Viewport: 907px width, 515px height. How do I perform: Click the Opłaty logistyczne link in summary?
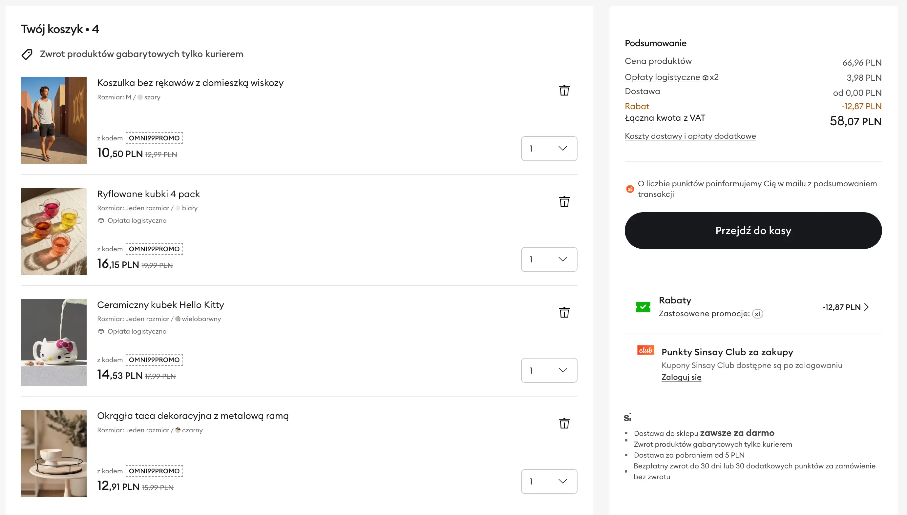(662, 77)
